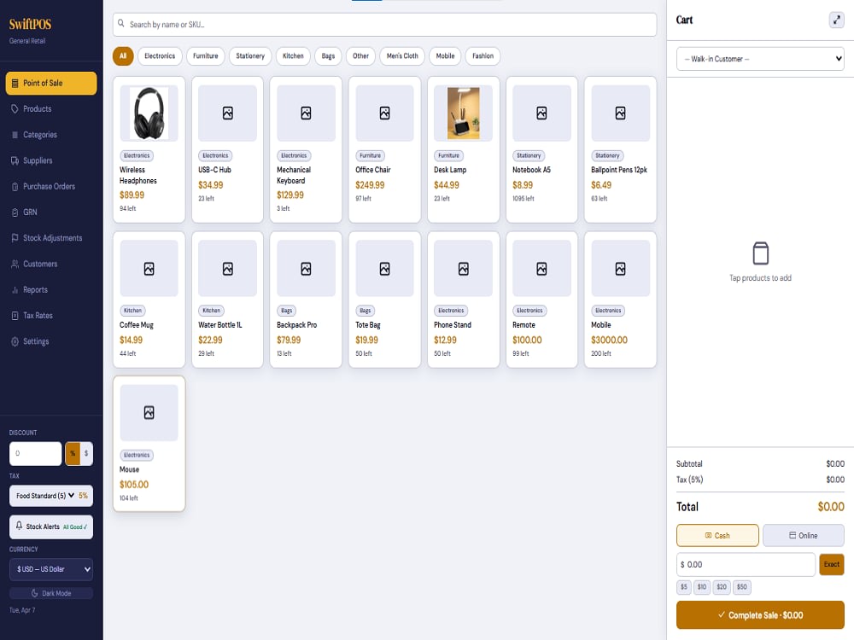Add $10 quick cash amount
Viewport: 854px width, 640px height.
pos(702,587)
